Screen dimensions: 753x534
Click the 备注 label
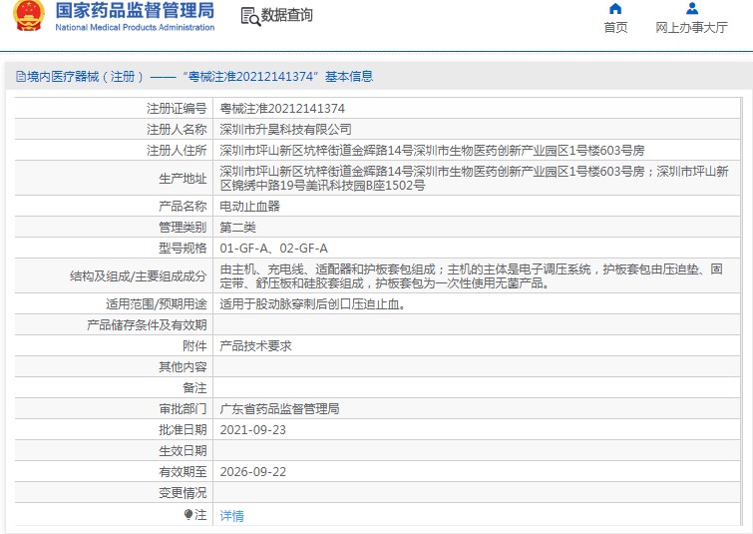[x=194, y=388]
